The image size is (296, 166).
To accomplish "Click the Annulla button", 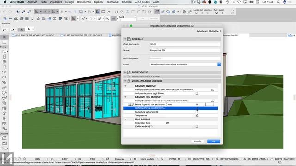I will pos(197,142).
